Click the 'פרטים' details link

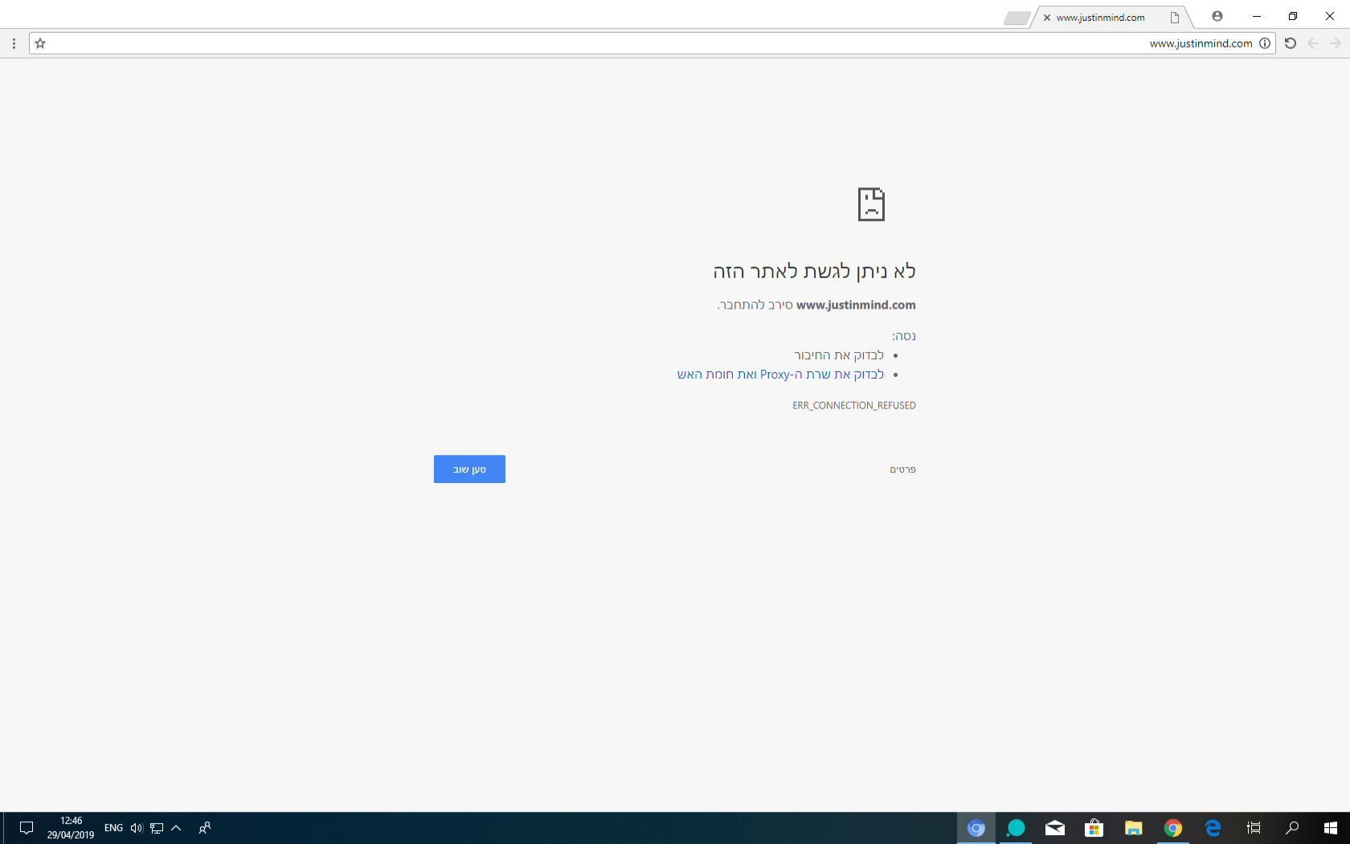[902, 469]
